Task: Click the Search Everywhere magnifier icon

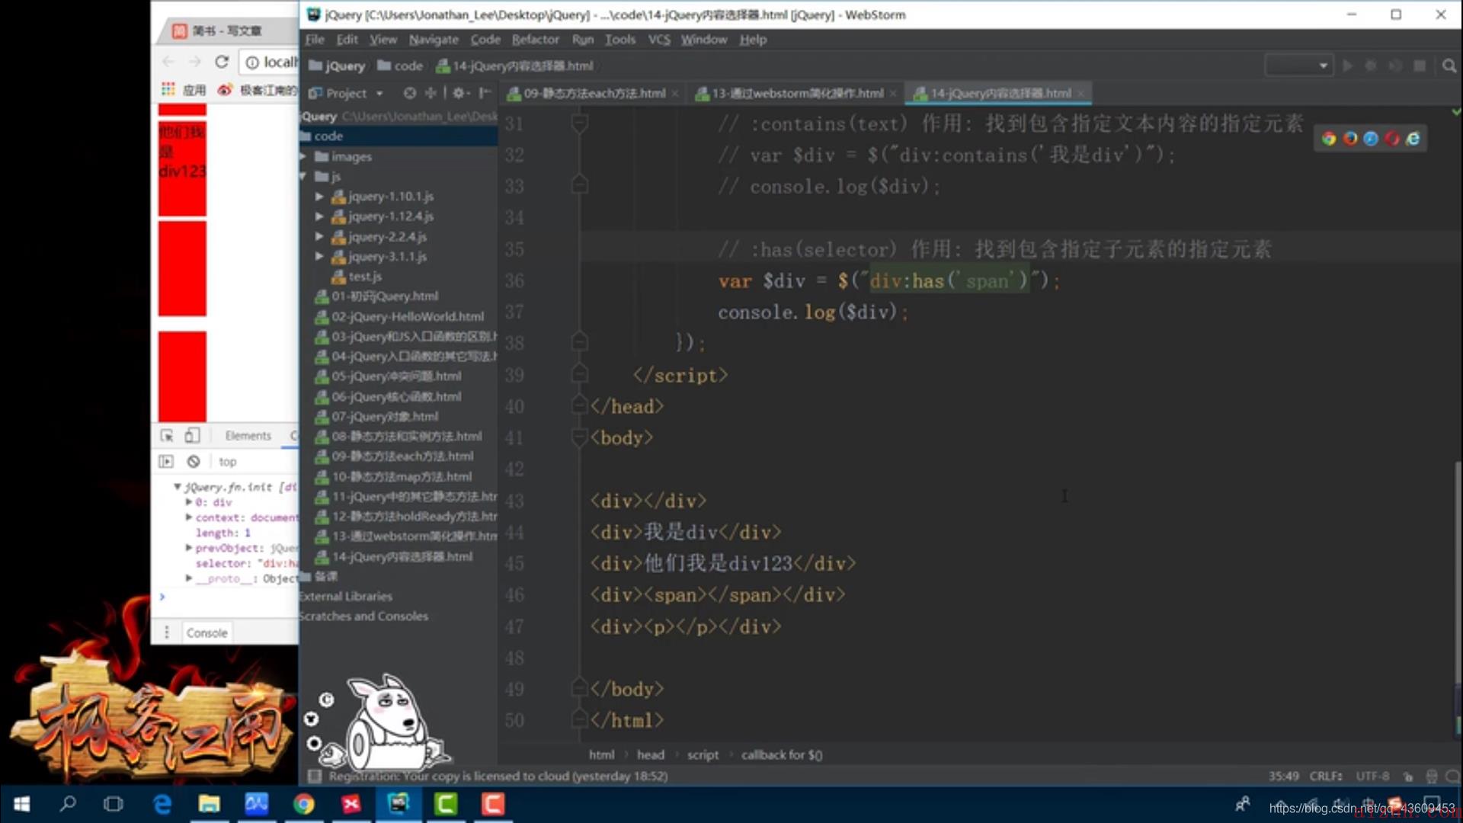Action: click(x=1449, y=66)
